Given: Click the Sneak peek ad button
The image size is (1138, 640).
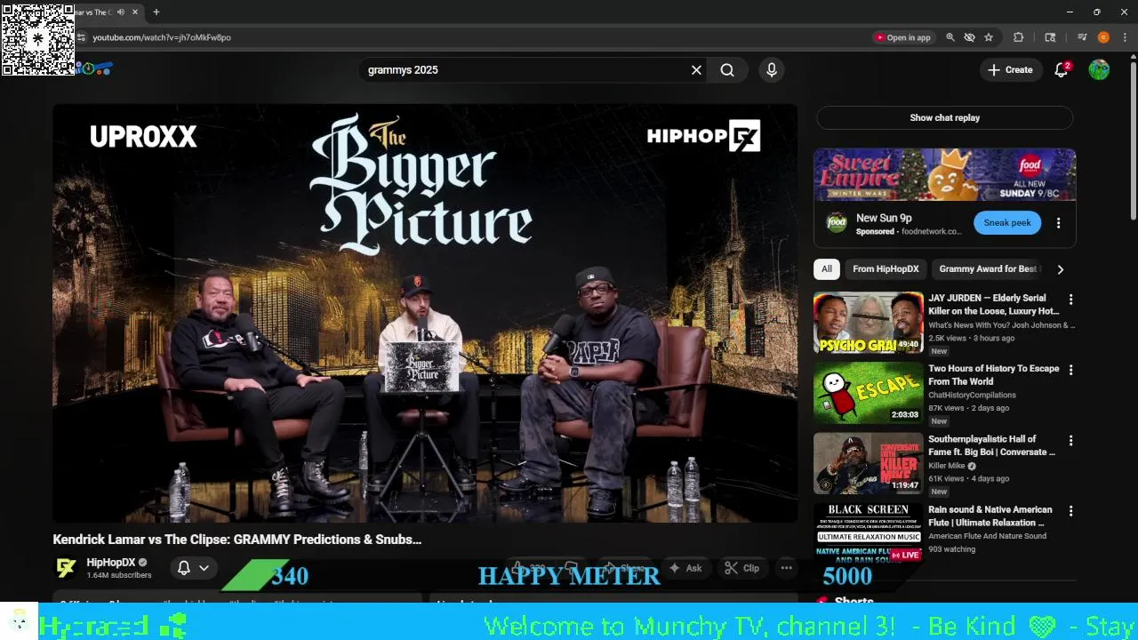Looking at the screenshot, I should point(1007,223).
